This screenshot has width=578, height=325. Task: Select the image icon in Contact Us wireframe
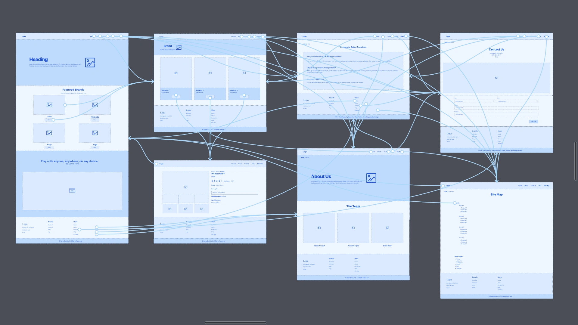[496, 78]
